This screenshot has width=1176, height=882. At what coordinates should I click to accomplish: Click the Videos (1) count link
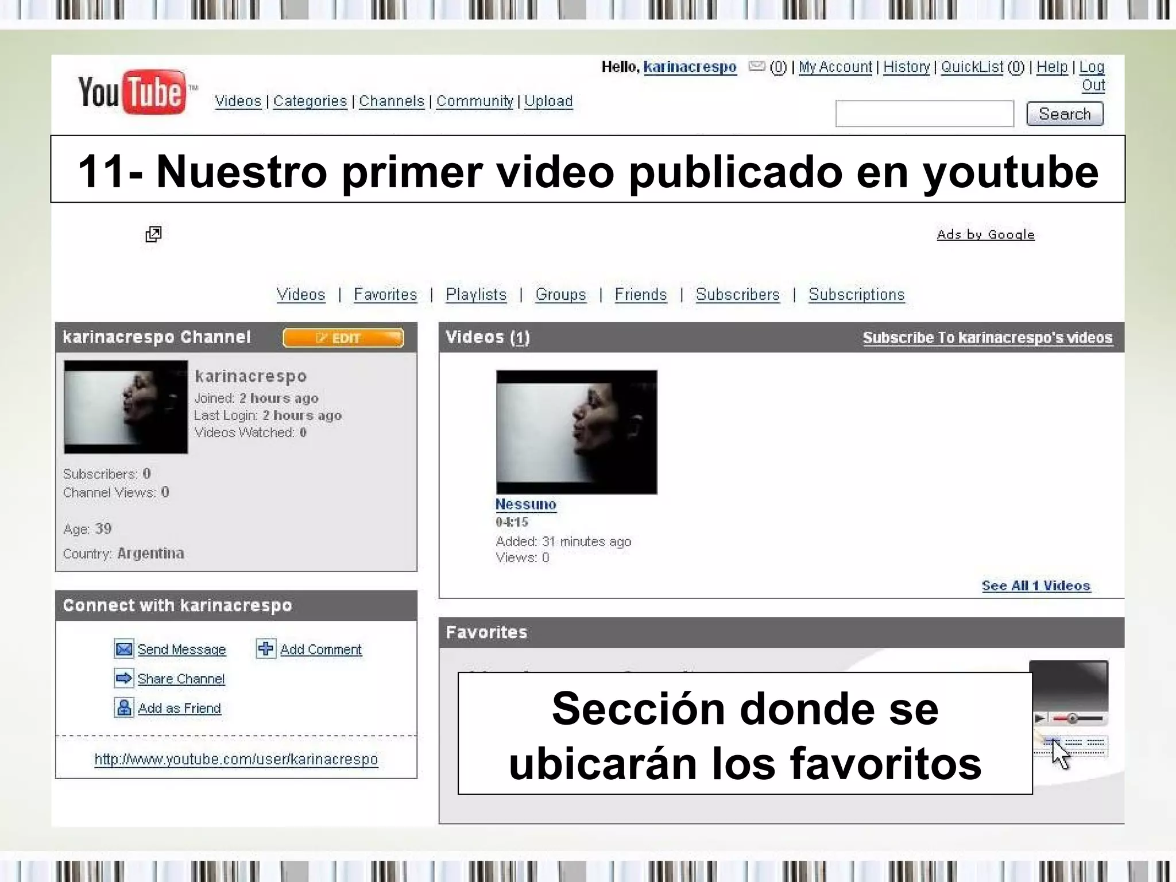tap(520, 338)
